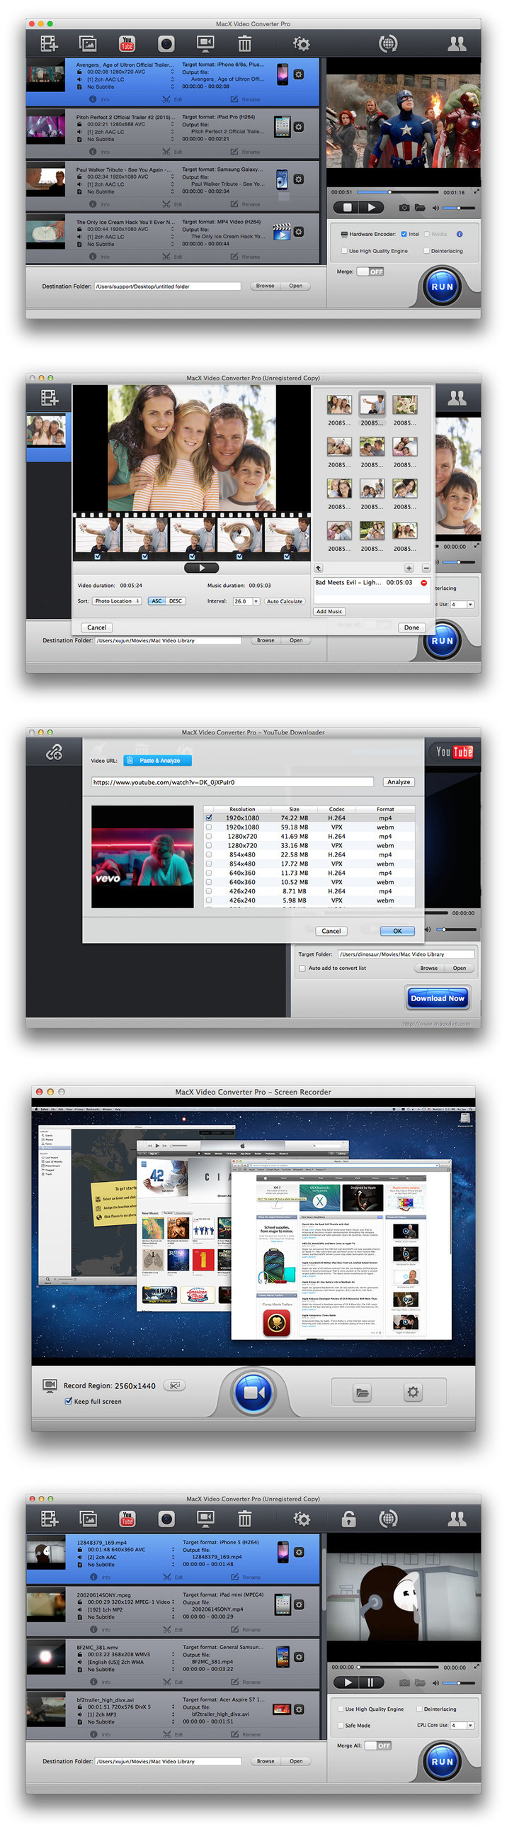507x1837 pixels.
Task: Open the gear settings in Screen Recorder
Action: [413, 1391]
